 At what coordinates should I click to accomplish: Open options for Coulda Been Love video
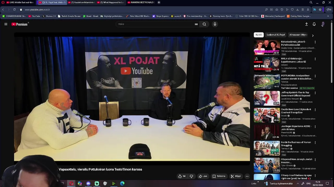315,110
